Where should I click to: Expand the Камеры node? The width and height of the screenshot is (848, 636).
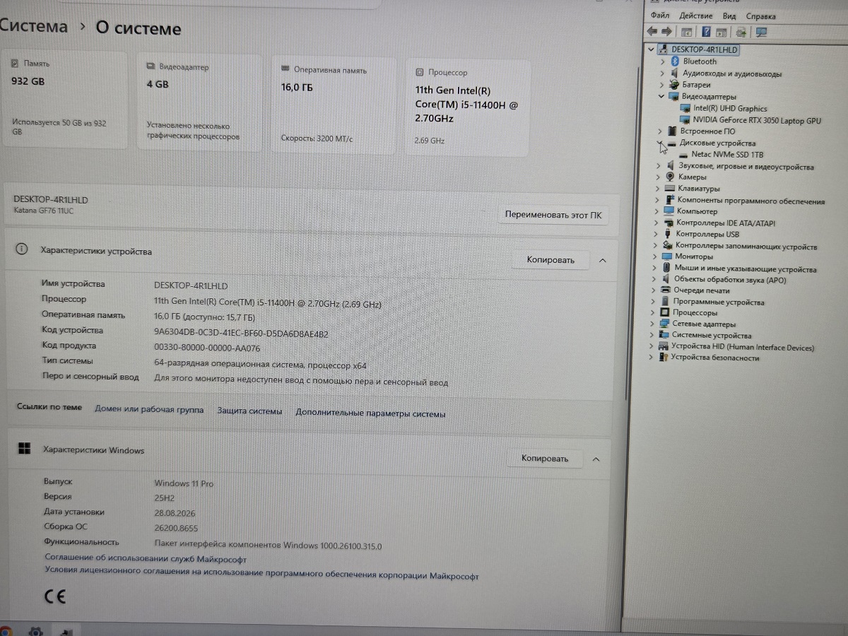coord(659,177)
